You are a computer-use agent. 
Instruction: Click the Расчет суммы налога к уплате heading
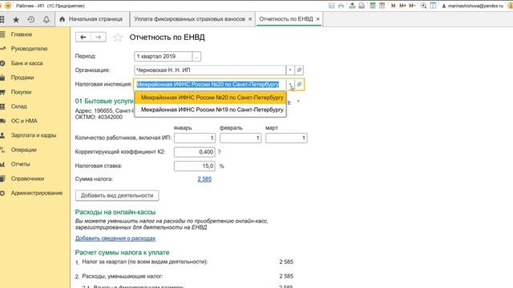[x=122, y=253]
